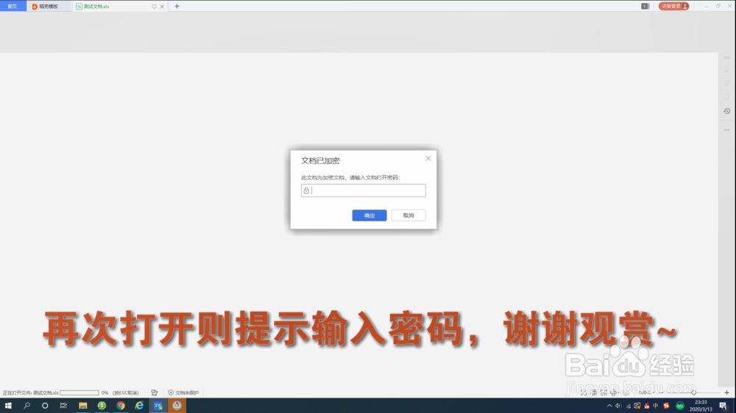Close the 测试文档.xls tab
Image resolution: width=736 pixels, height=413 pixels.
coord(162,7)
